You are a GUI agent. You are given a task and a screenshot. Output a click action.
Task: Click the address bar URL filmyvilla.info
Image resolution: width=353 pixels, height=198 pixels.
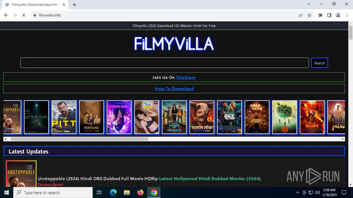coord(50,15)
